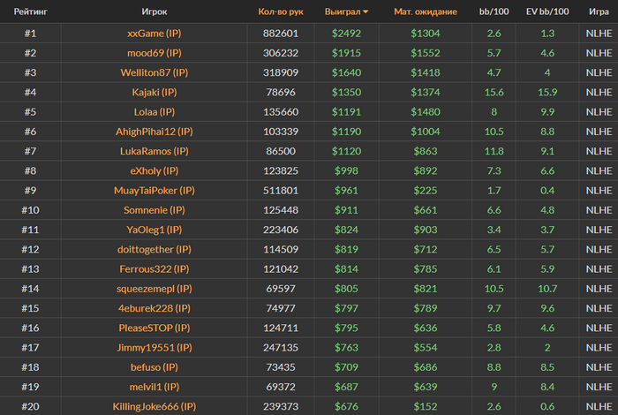Select player Kajaki (IP)
This screenshot has height=415, width=618.
point(154,92)
